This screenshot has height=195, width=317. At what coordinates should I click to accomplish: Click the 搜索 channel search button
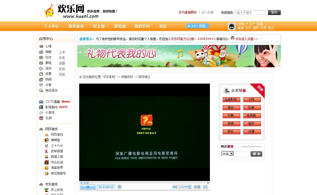tap(256, 154)
